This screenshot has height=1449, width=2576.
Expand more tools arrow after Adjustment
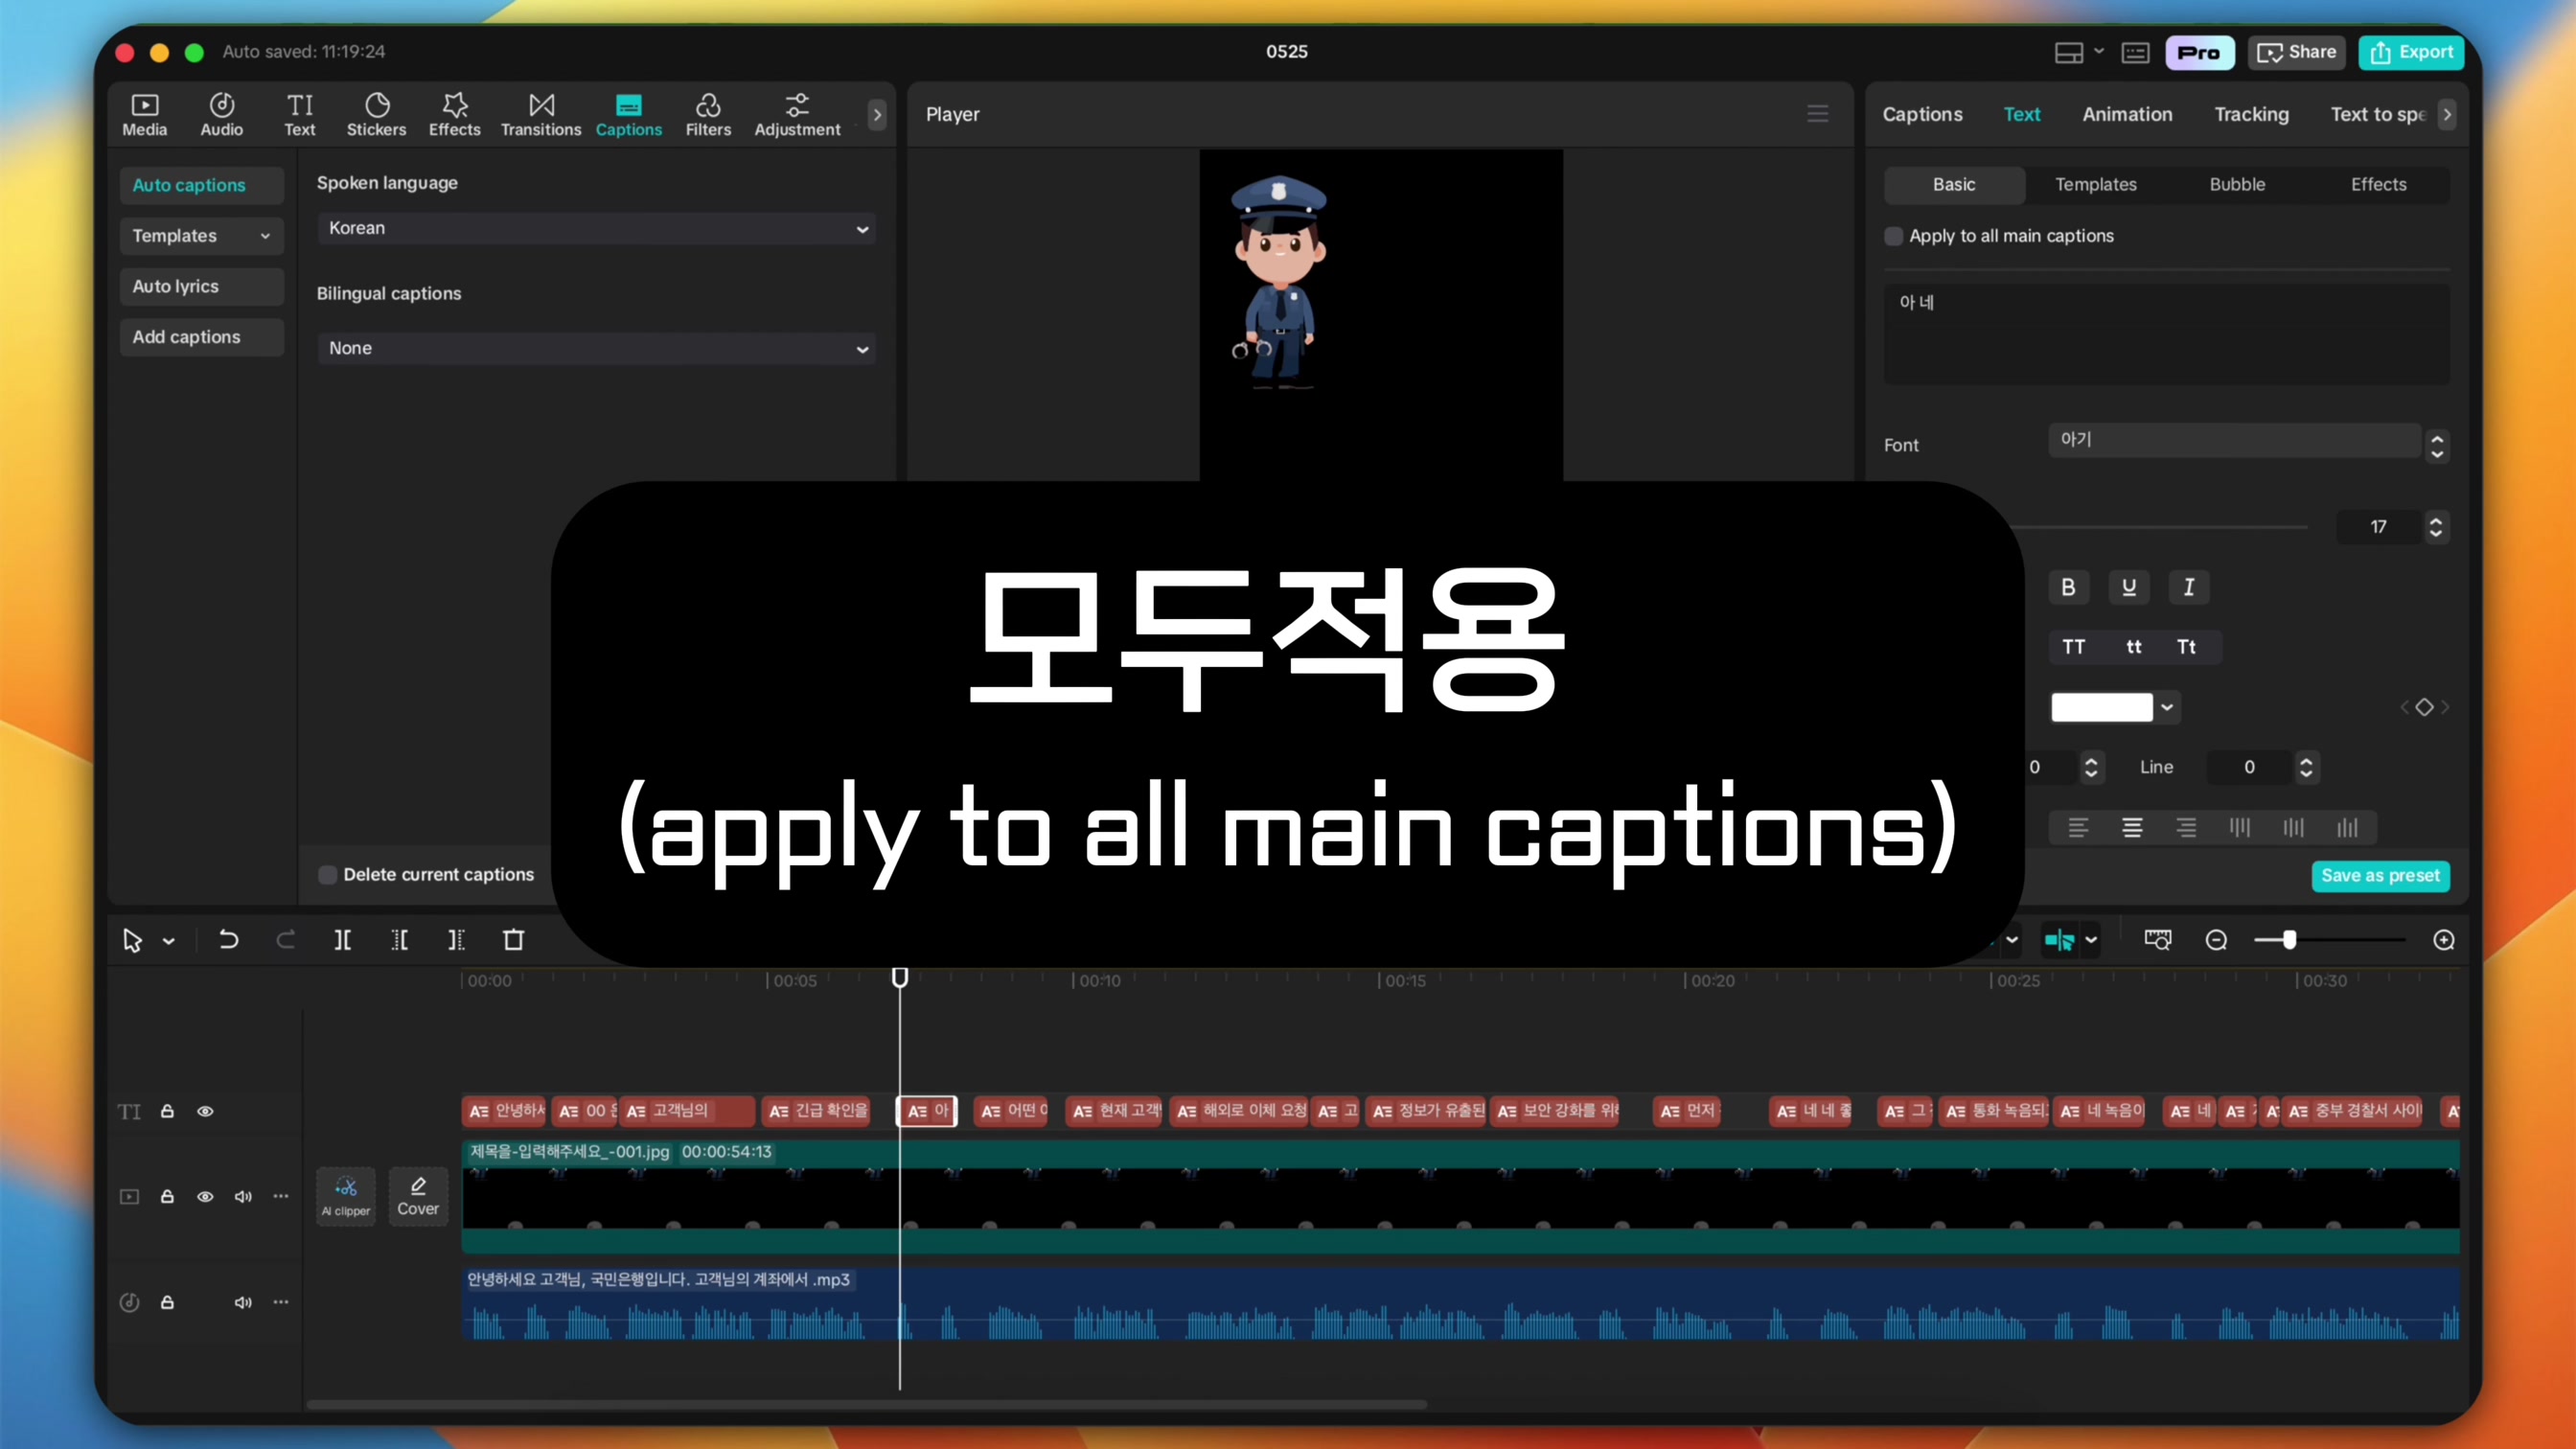pyautogui.click(x=877, y=115)
